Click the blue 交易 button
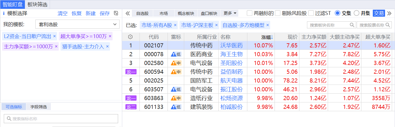 (x=379, y=13)
